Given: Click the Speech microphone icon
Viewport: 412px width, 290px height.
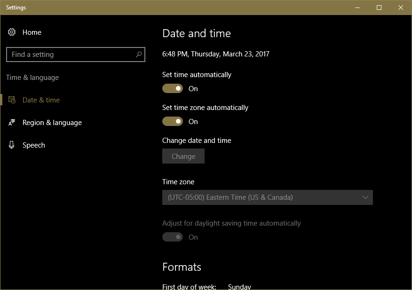Looking at the screenshot, I should 12,145.
